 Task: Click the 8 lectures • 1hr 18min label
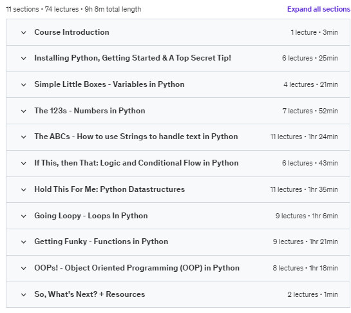(305, 268)
